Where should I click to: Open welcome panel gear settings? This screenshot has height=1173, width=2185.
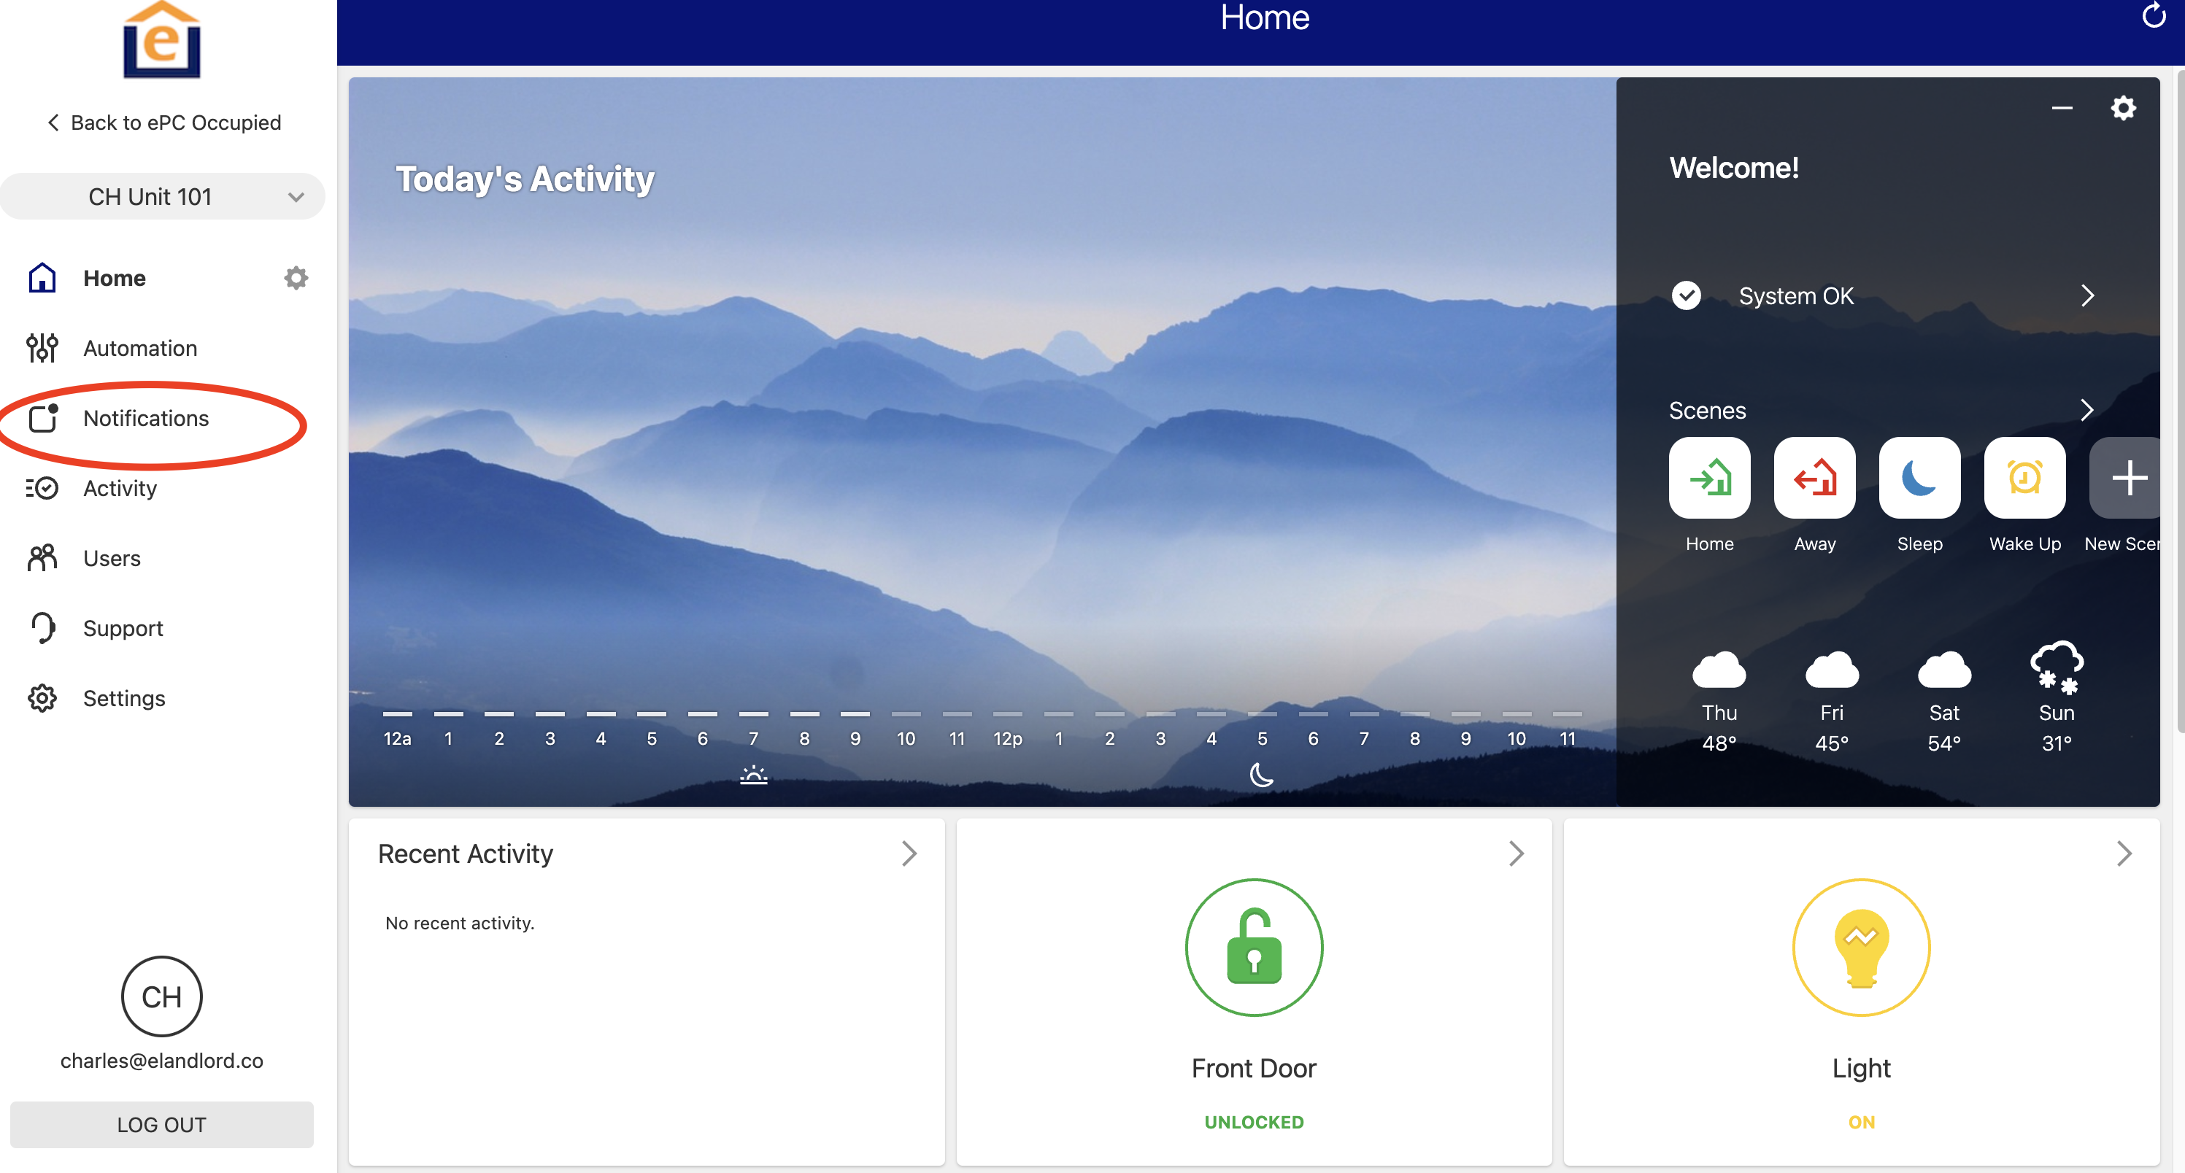click(2122, 108)
